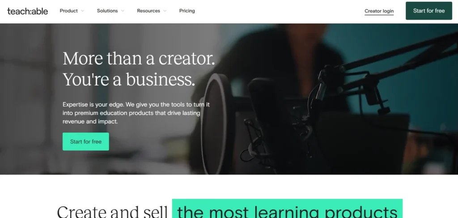Click the teach:able logo
Screen dimensions: 458x218
pyautogui.click(x=27, y=11)
